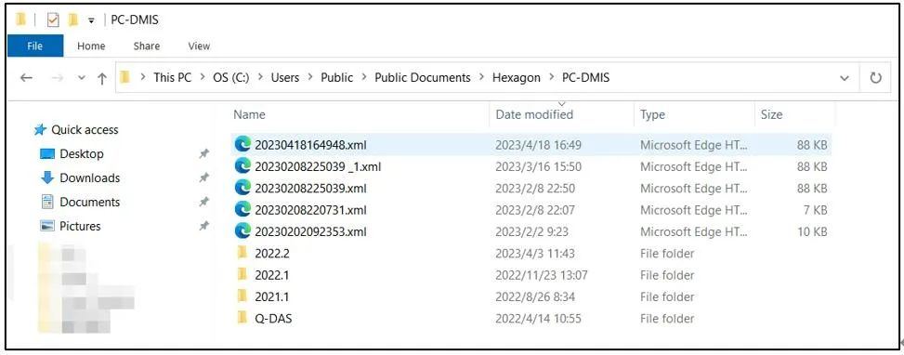904x355 pixels.
Task: Click the pin icon next to Downloads
Action: pyautogui.click(x=203, y=178)
